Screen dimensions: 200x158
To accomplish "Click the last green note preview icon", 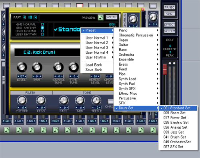I will 153,130.
